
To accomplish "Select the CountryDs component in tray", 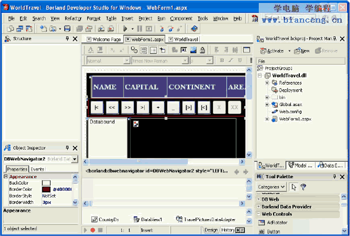I will 105,219.
